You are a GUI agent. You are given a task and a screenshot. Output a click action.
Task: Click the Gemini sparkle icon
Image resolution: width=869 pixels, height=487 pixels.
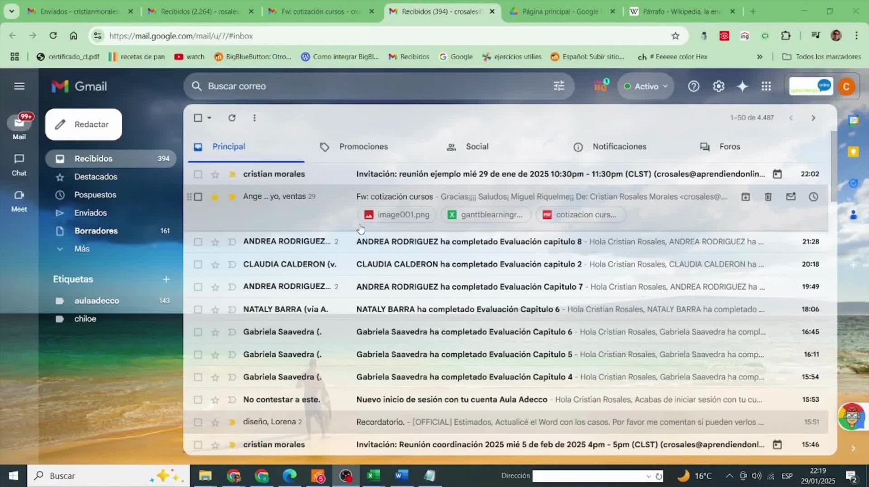pos(742,86)
